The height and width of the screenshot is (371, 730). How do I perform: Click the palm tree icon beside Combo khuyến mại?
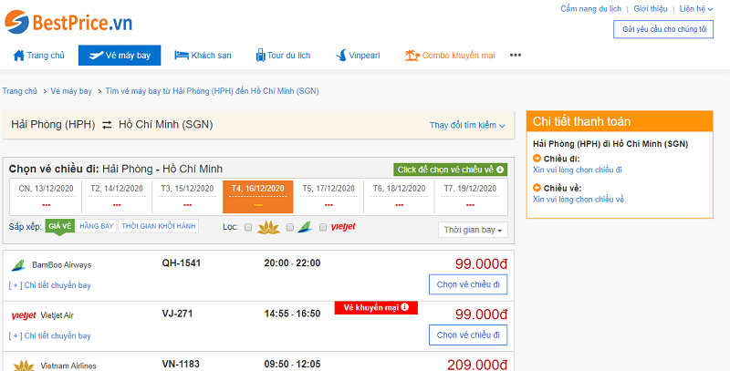tap(412, 56)
